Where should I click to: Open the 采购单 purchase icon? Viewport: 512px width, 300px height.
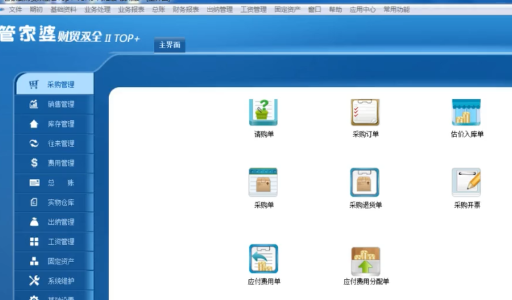coord(263,183)
